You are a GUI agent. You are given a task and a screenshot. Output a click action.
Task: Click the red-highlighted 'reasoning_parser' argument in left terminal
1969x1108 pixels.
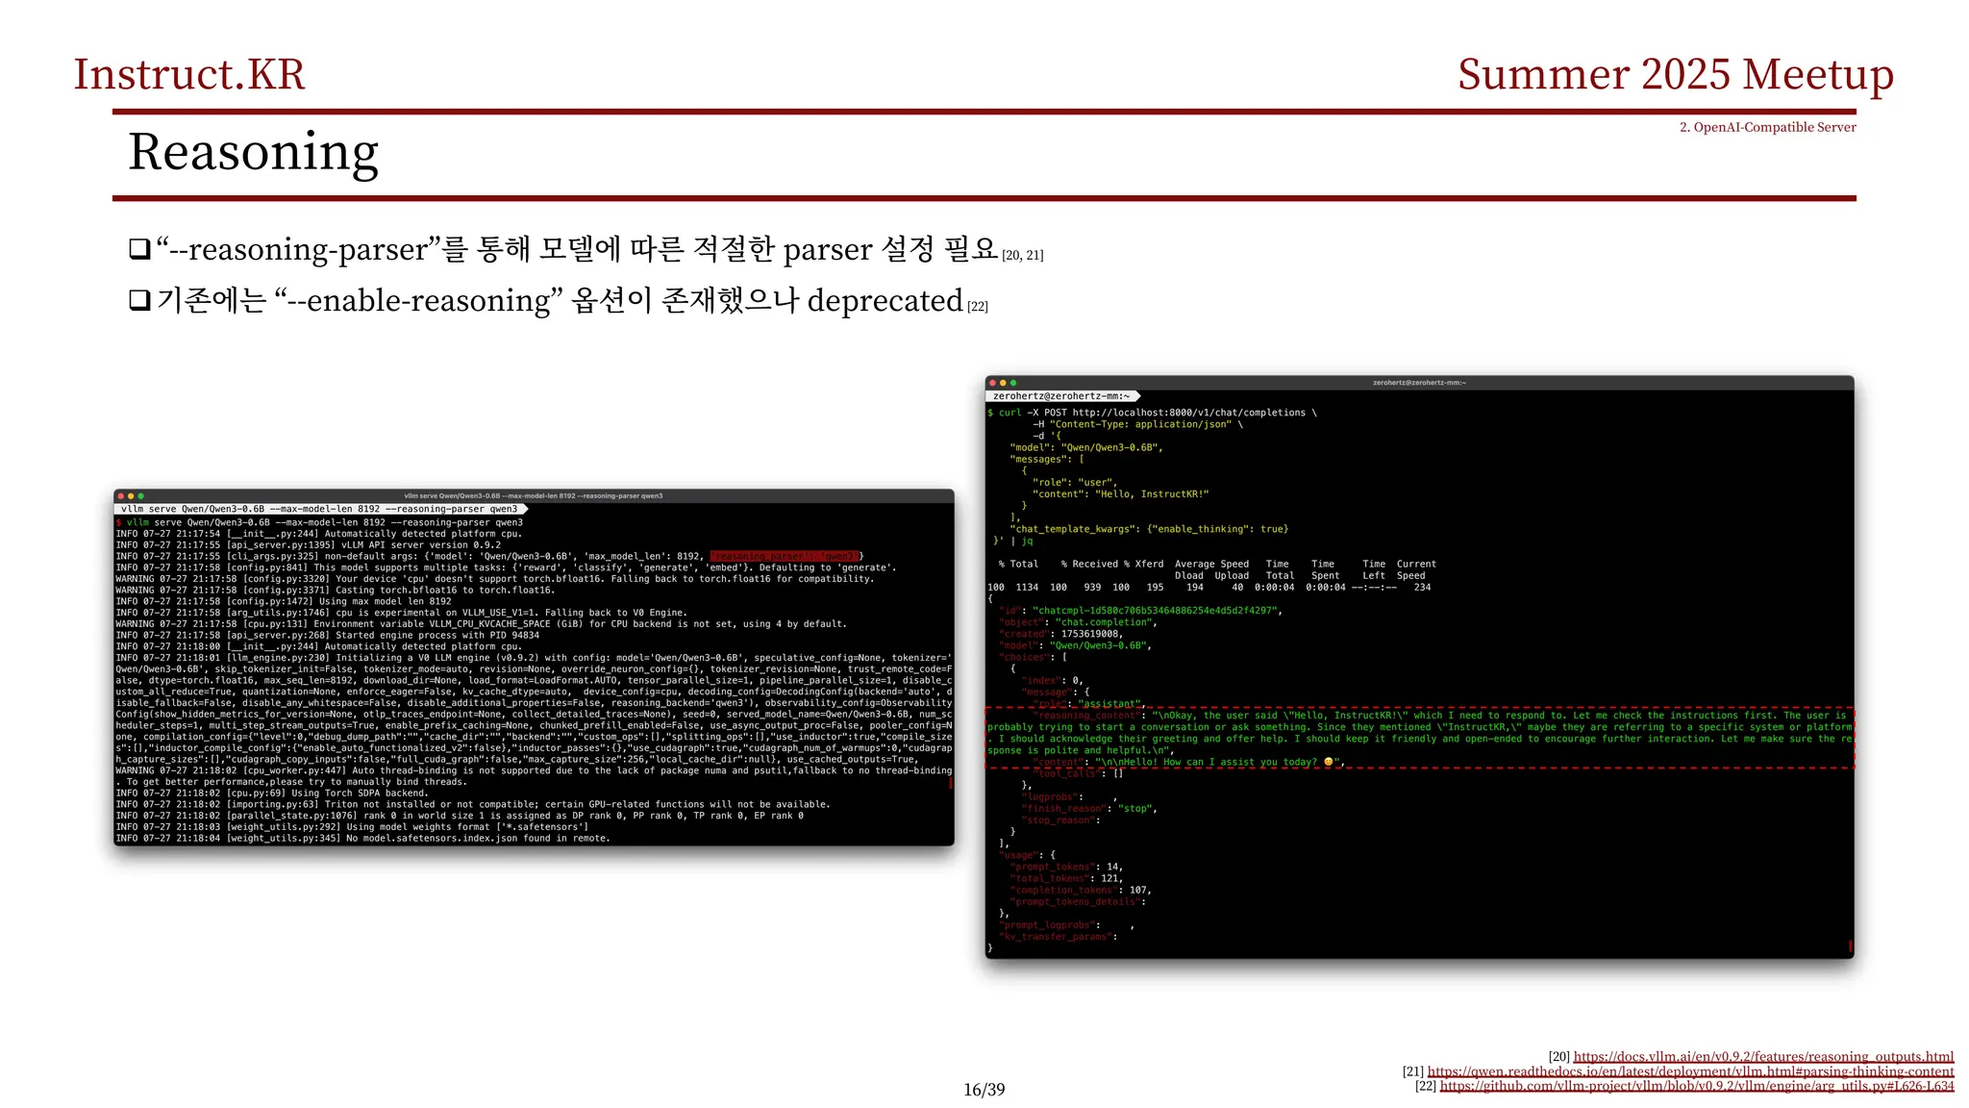[x=785, y=556]
